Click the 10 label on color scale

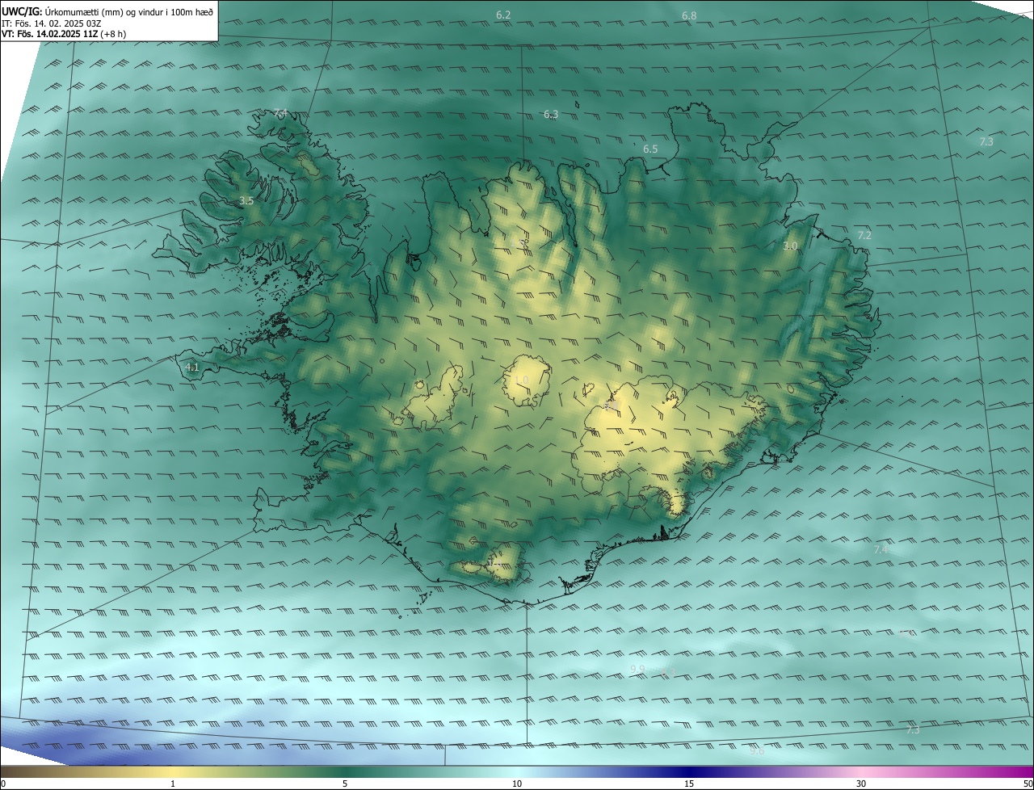pos(517,784)
